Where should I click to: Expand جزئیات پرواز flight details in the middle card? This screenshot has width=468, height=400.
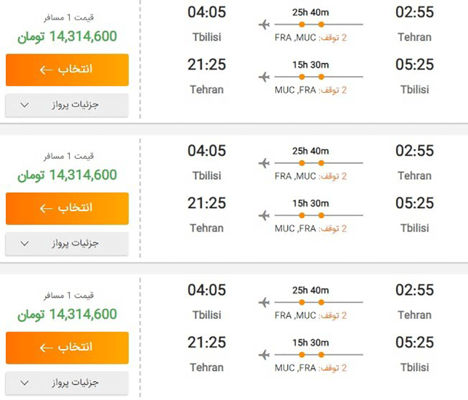(67, 244)
